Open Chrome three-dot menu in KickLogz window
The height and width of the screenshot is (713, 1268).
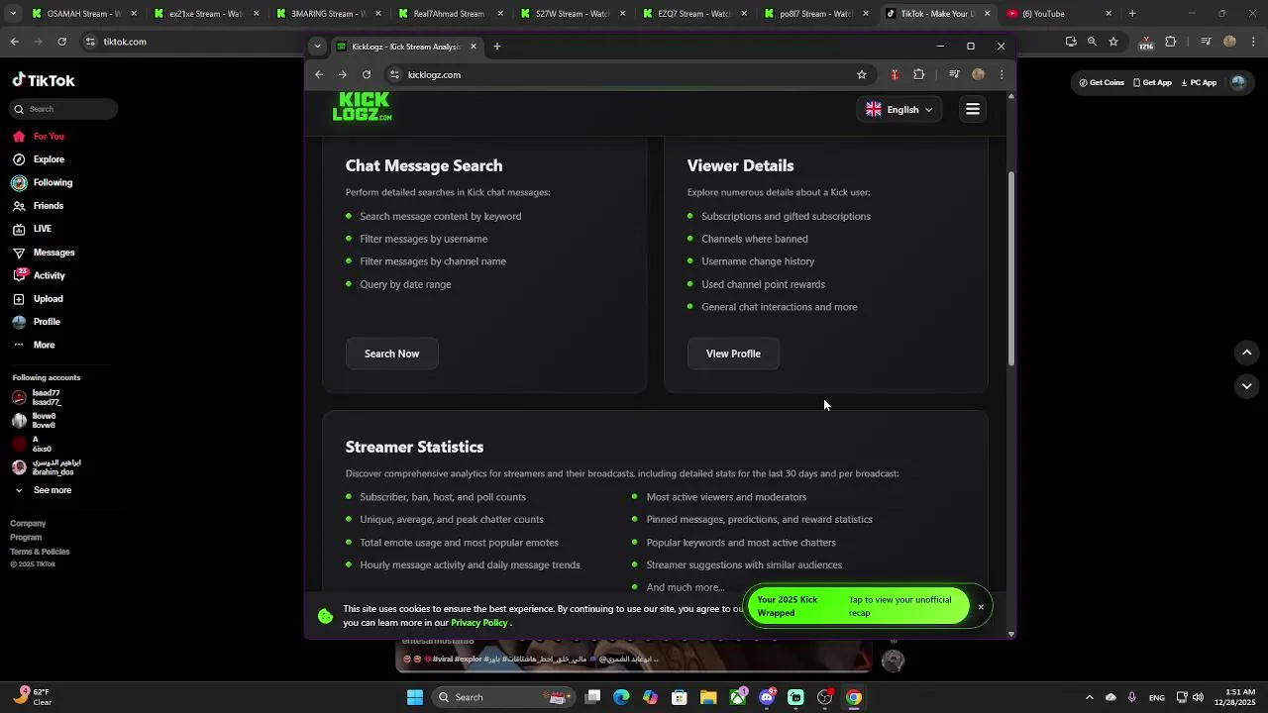click(1002, 74)
